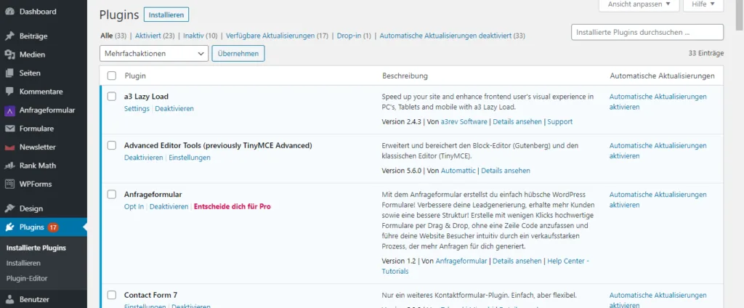Check the Advanced Editor Tools checkbox
The image size is (744, 308).
coord(111,145)
